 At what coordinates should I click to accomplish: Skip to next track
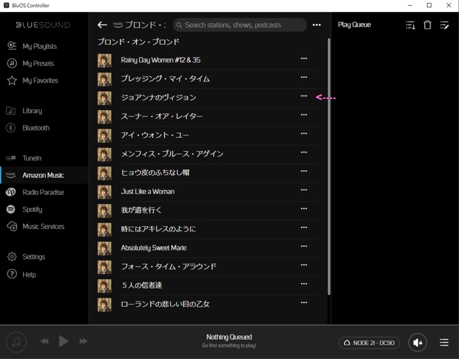click(x=83, y=341)
